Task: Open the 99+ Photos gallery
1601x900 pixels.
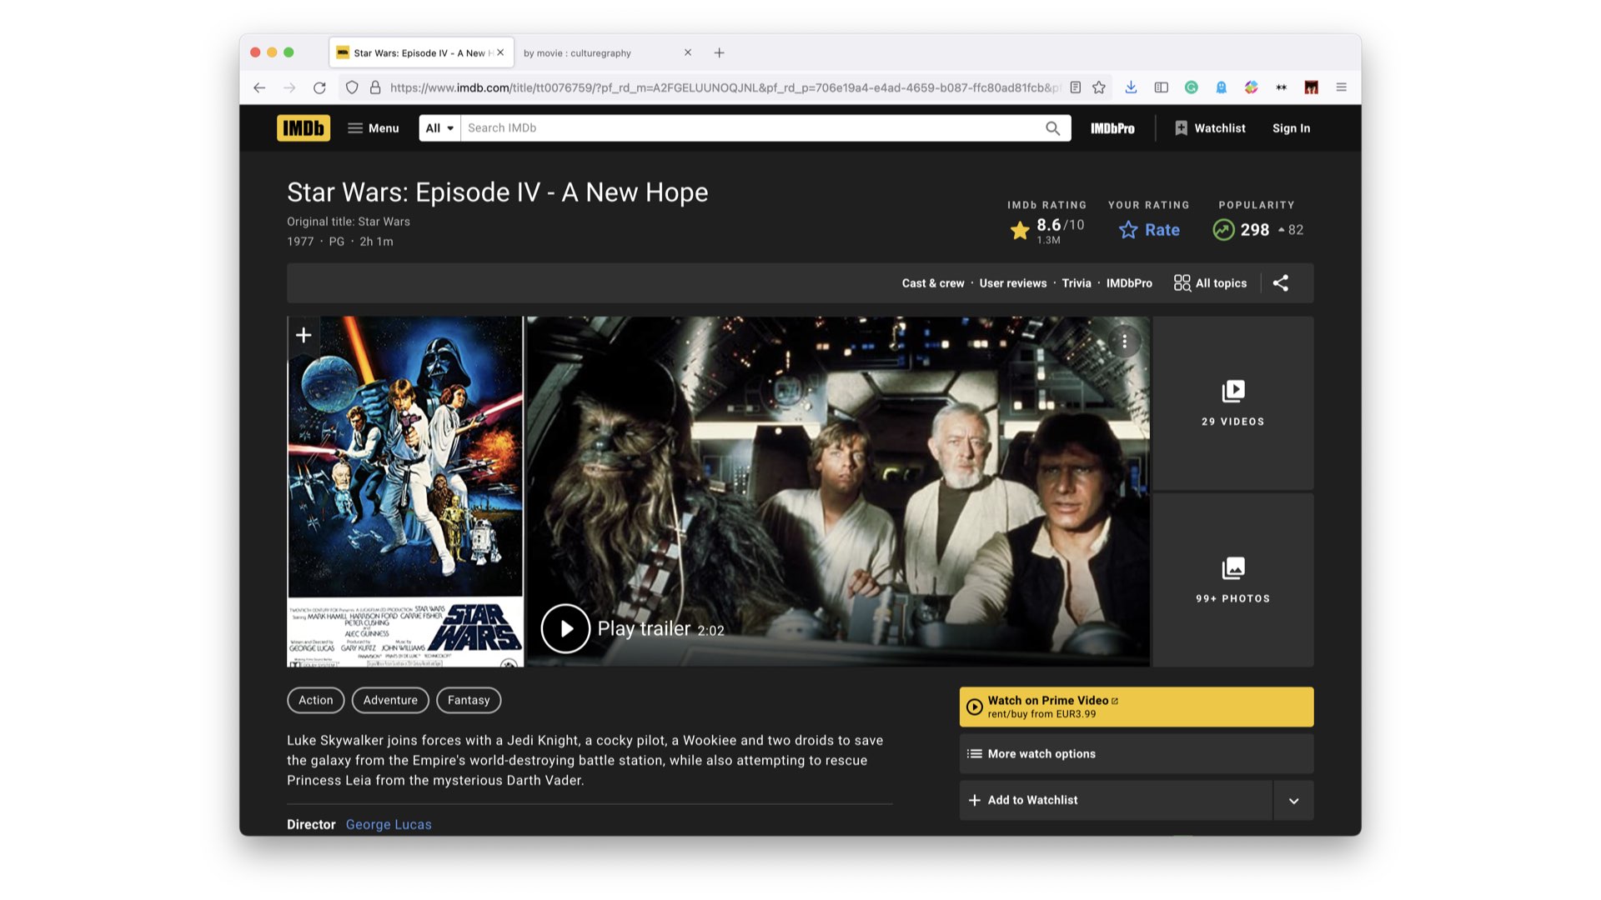Action: 1232,580
